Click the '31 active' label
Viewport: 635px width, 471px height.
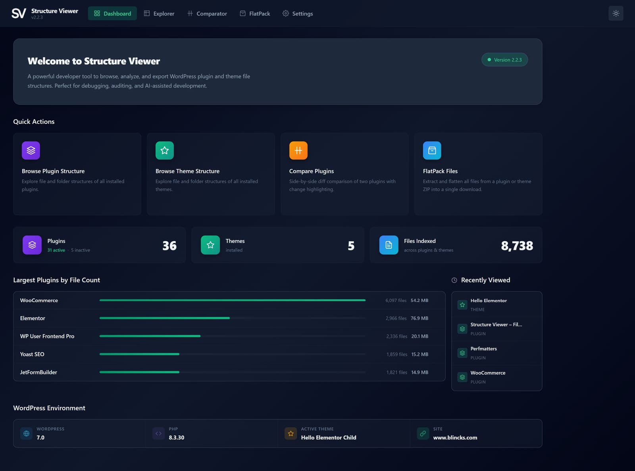56,250
